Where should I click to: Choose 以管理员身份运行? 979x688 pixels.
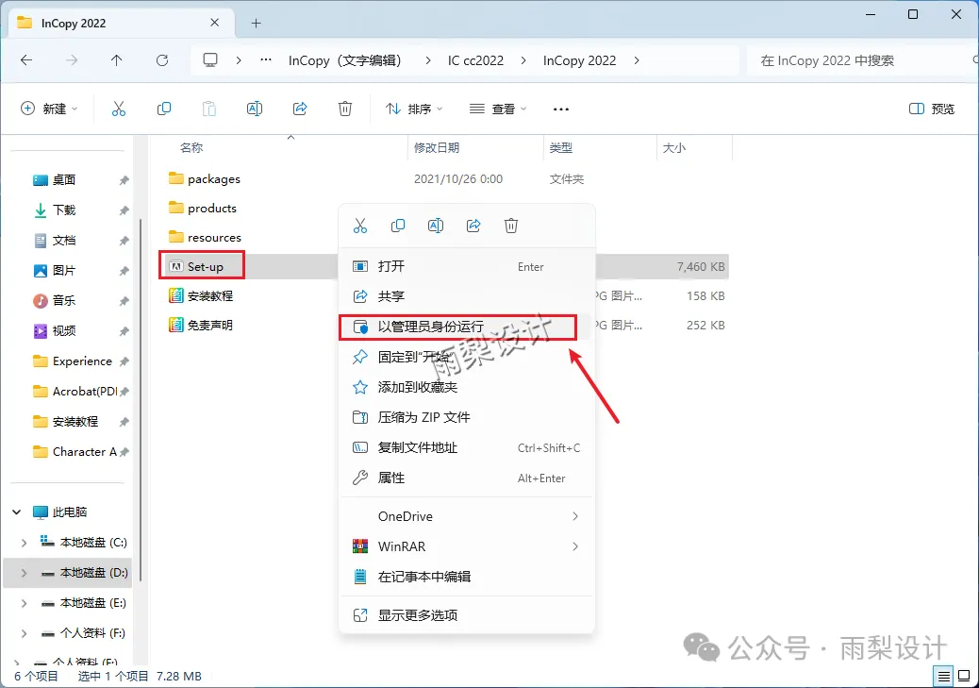point(467,327)
